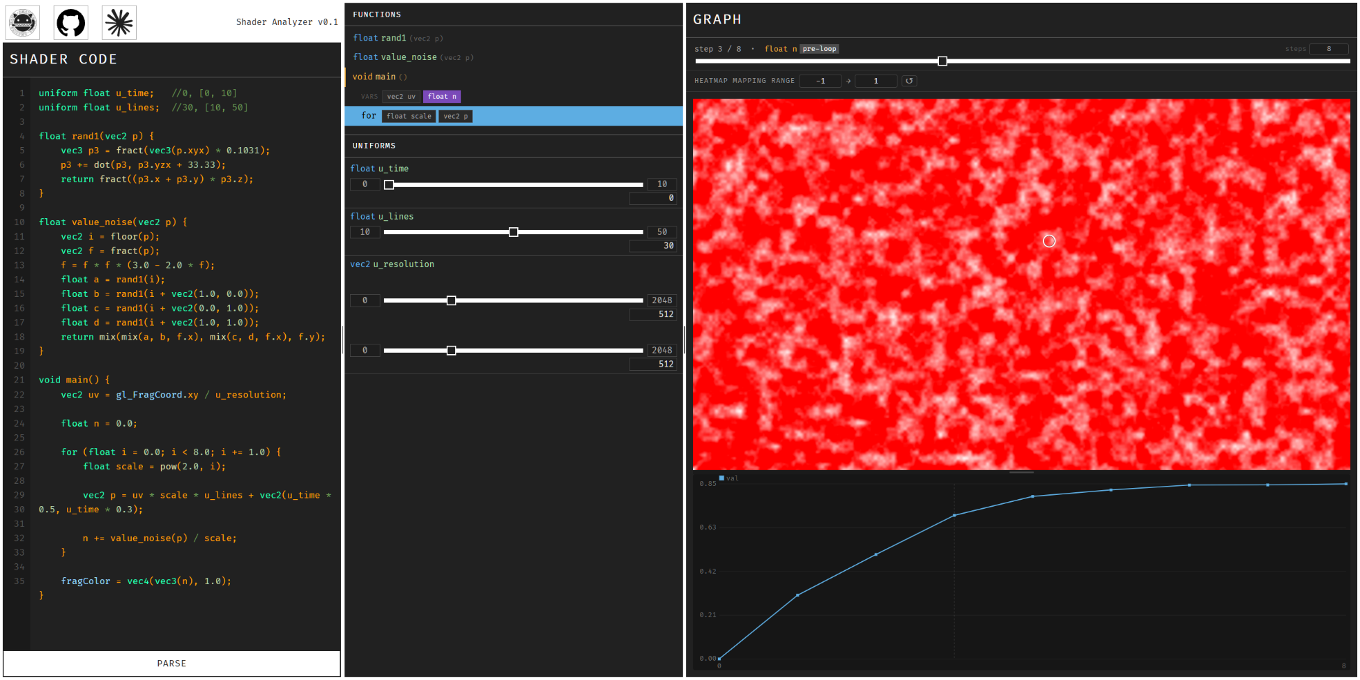The height and width of the screenshot is (680, 1360).
Task: Select function float value_noise
Action: pos(413,57)
